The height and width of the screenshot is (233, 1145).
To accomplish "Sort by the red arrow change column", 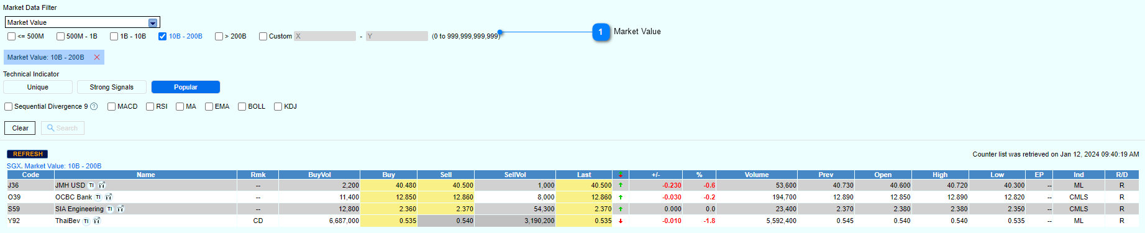I will pos(620,175).
